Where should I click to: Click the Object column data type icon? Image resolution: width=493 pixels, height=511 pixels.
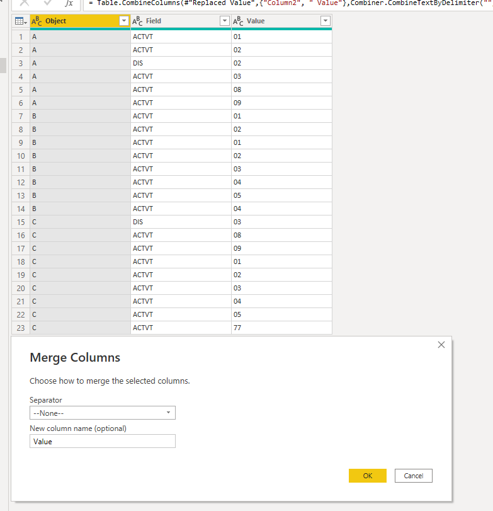tap(37, 21)
